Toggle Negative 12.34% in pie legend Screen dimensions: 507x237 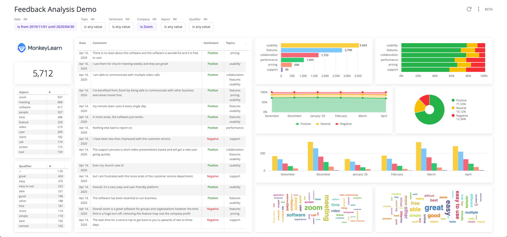click(460, 117)
